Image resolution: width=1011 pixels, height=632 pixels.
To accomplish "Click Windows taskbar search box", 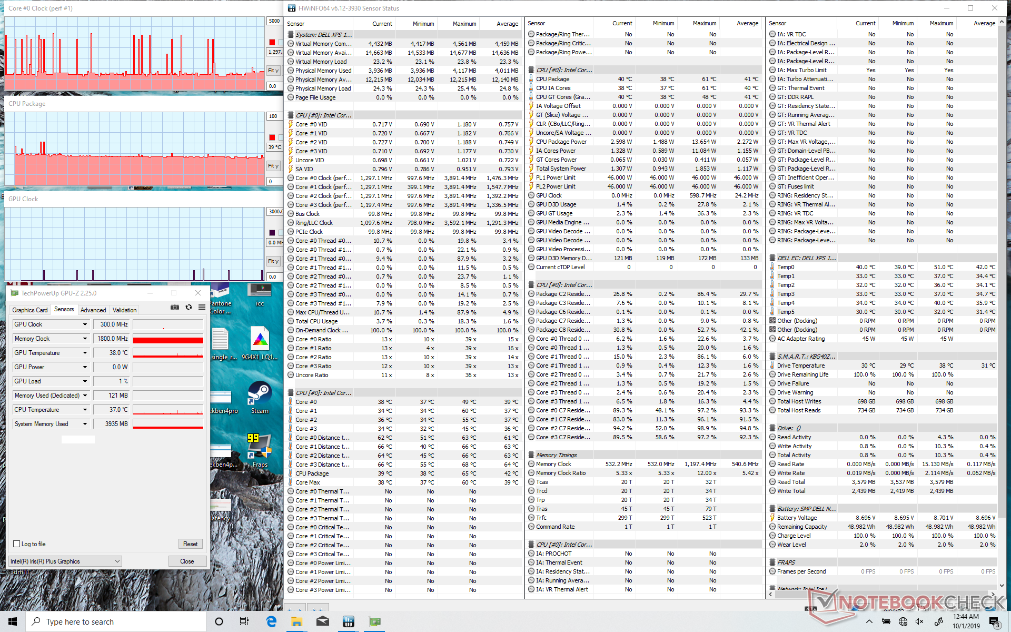I will [x=116, y=621].
